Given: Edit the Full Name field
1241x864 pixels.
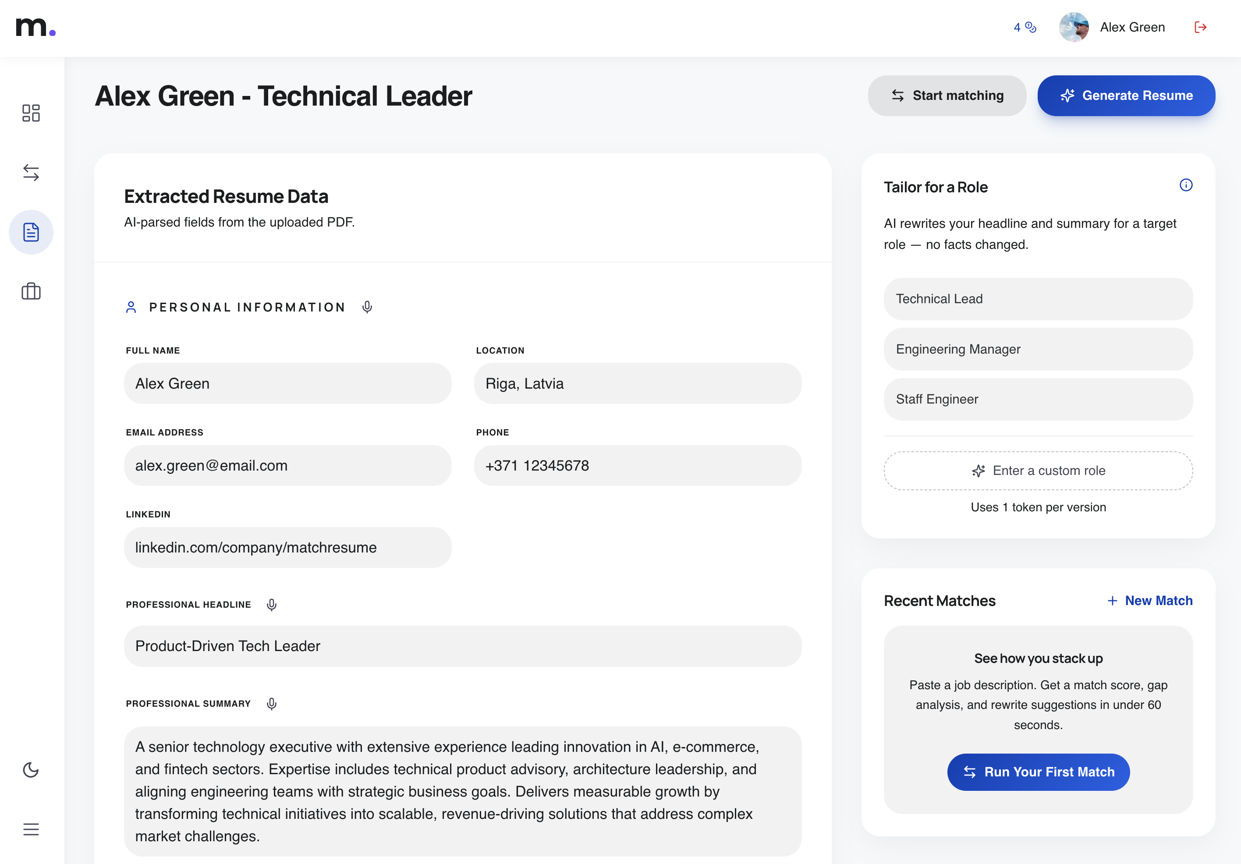Looking at the screenshot, I should (287, 384).
